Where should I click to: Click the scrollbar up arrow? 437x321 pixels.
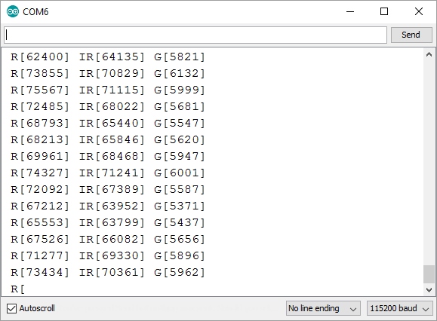tap(429, 54)
